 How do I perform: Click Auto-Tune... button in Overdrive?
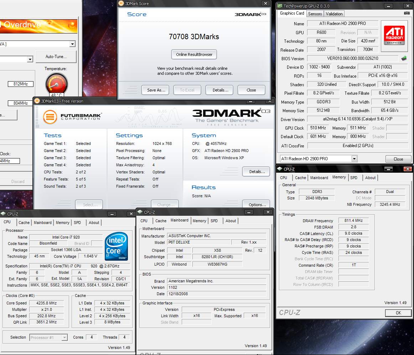[x=56, y=57]
